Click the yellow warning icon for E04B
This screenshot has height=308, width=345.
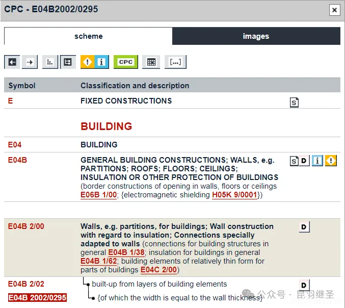pyautogui.click(x=331, y=161)
